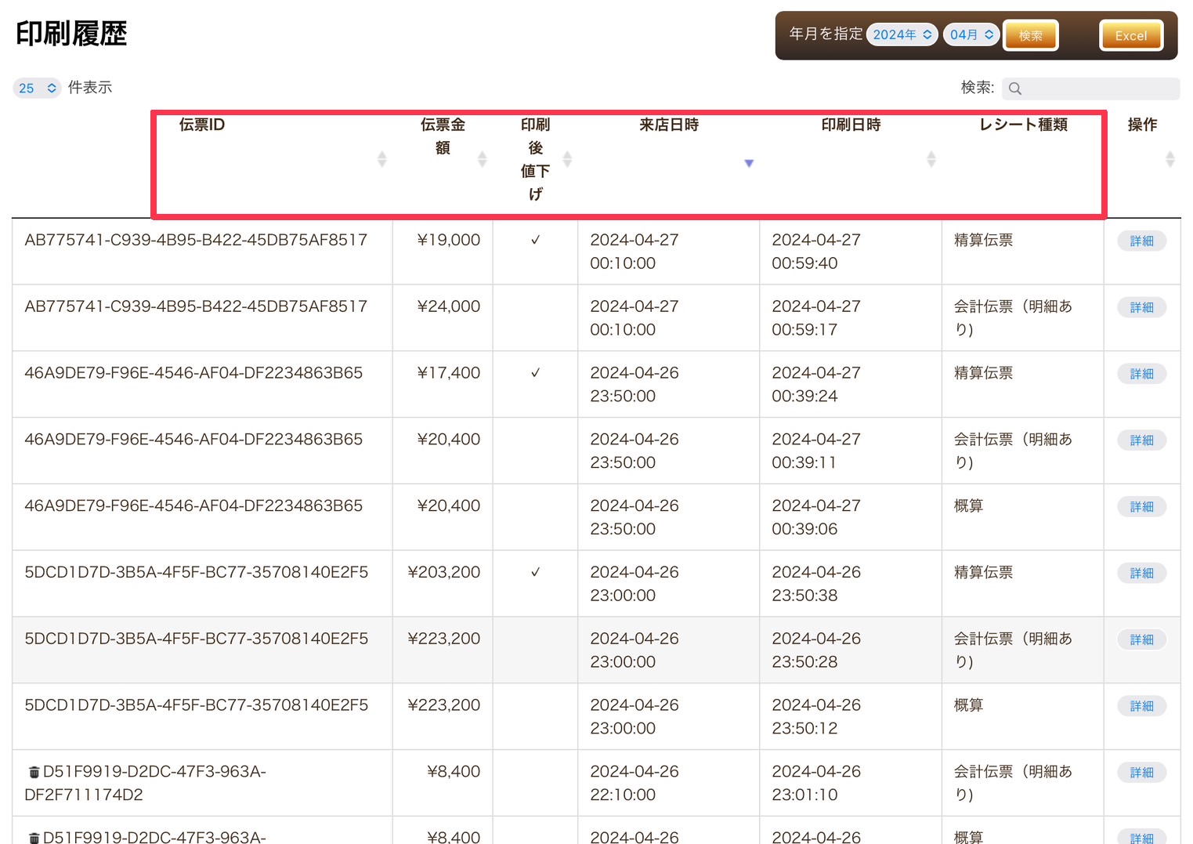The width and height of the screenshot is (1193, 844).
Task: Click the checkmark in ¥17,400 row
Action: [535, 373]
